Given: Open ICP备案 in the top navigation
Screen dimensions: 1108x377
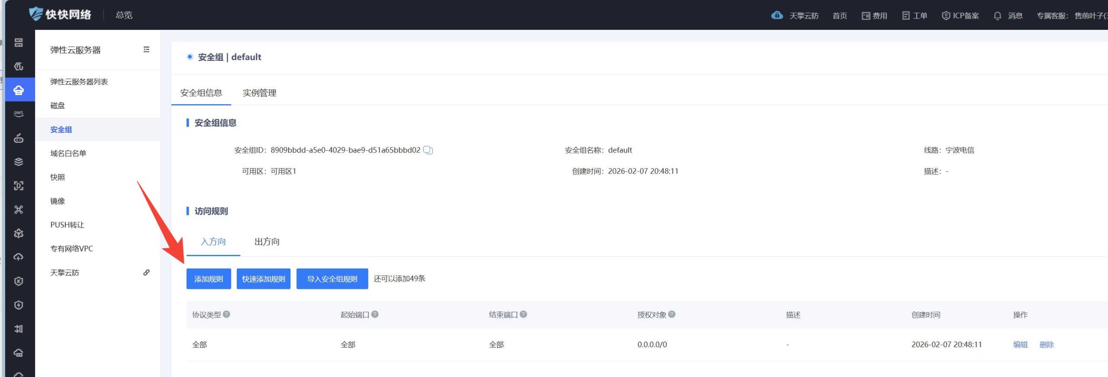Looking at the screenshot, I should pyautogui.click(x=960, y=16).
